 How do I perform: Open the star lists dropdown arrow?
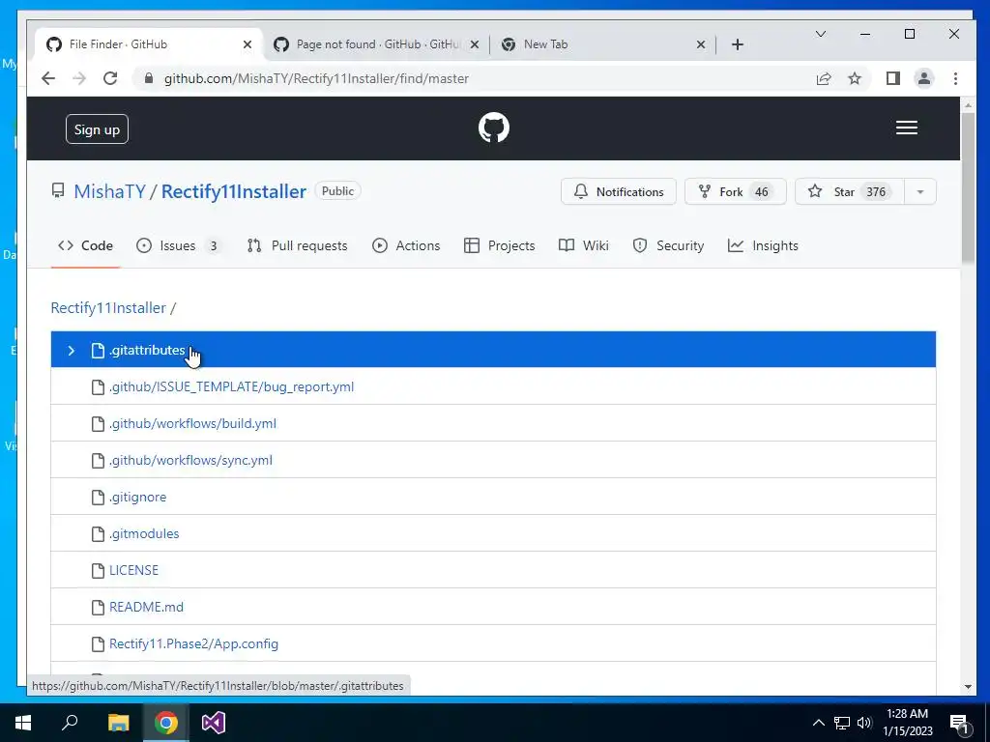[920, 192]
